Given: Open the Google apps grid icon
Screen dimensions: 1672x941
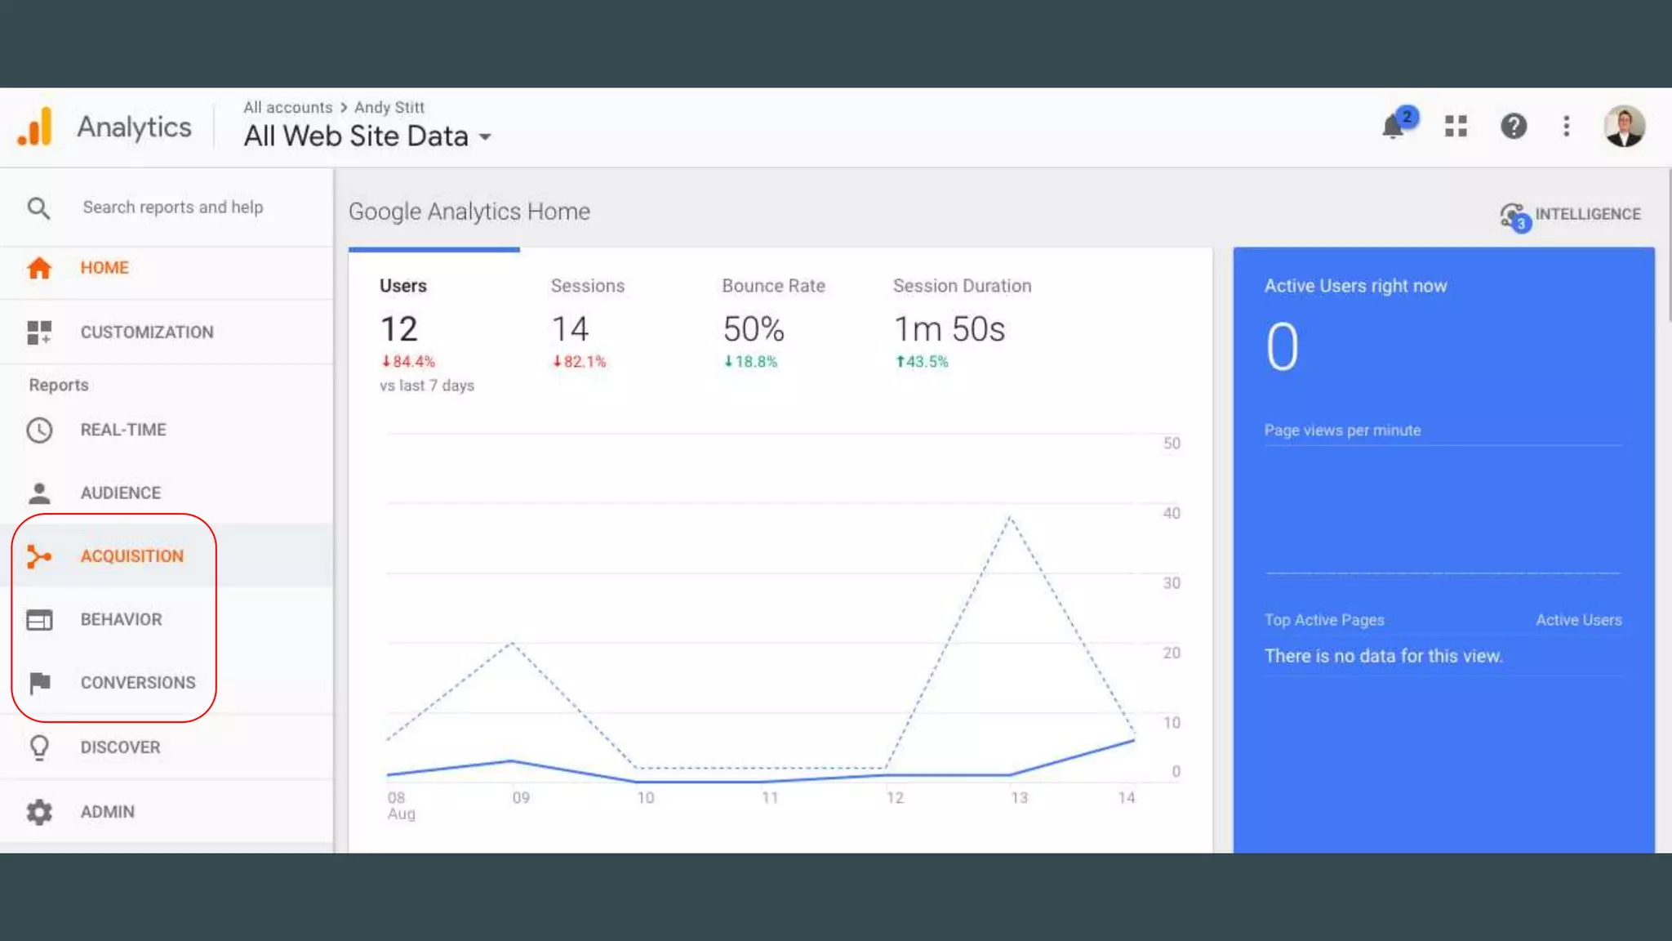Looking at the screenshot, I should click(x=1456, y=126).
